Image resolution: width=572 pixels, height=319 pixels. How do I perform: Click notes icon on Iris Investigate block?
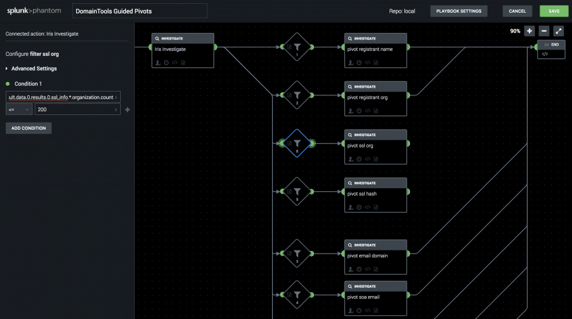pyautogui.click(x=183, y=63)
